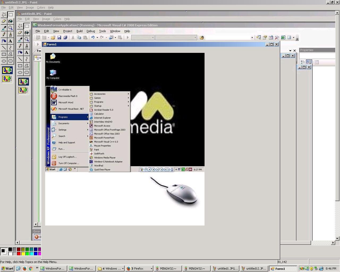
Task: Select the Pencil tool in untitled12 Paint
Action: click(x=4, y=35)
